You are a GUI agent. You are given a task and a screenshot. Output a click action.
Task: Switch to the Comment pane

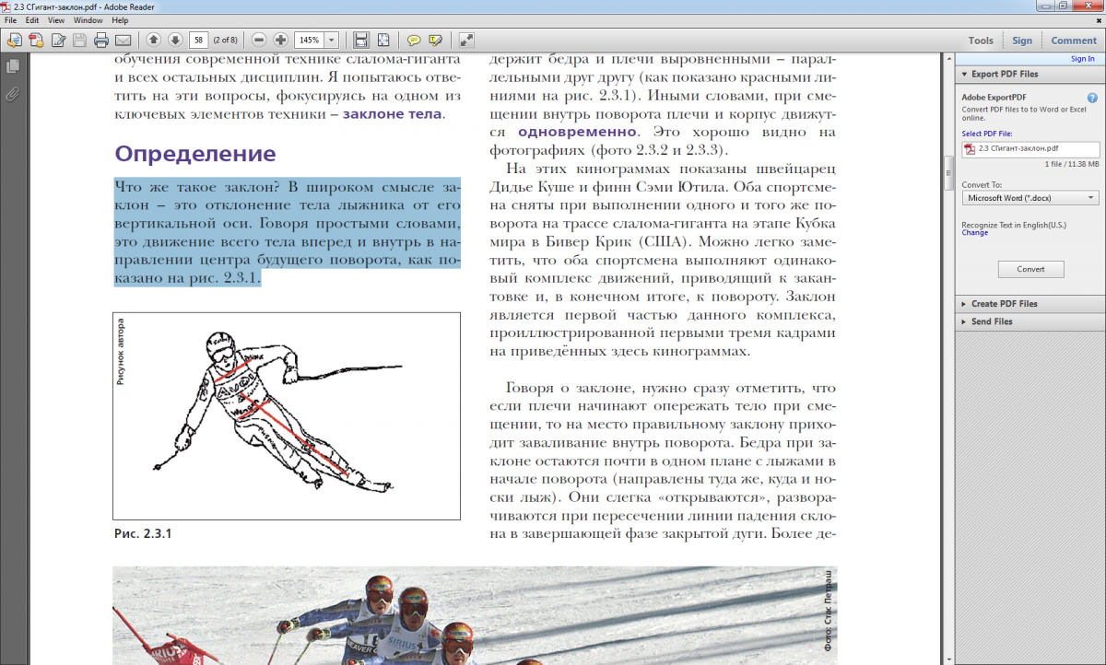tap(1074, 41)
